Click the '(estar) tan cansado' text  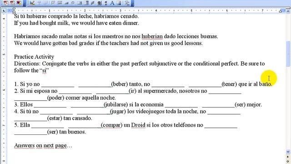(x=70, y=118)
